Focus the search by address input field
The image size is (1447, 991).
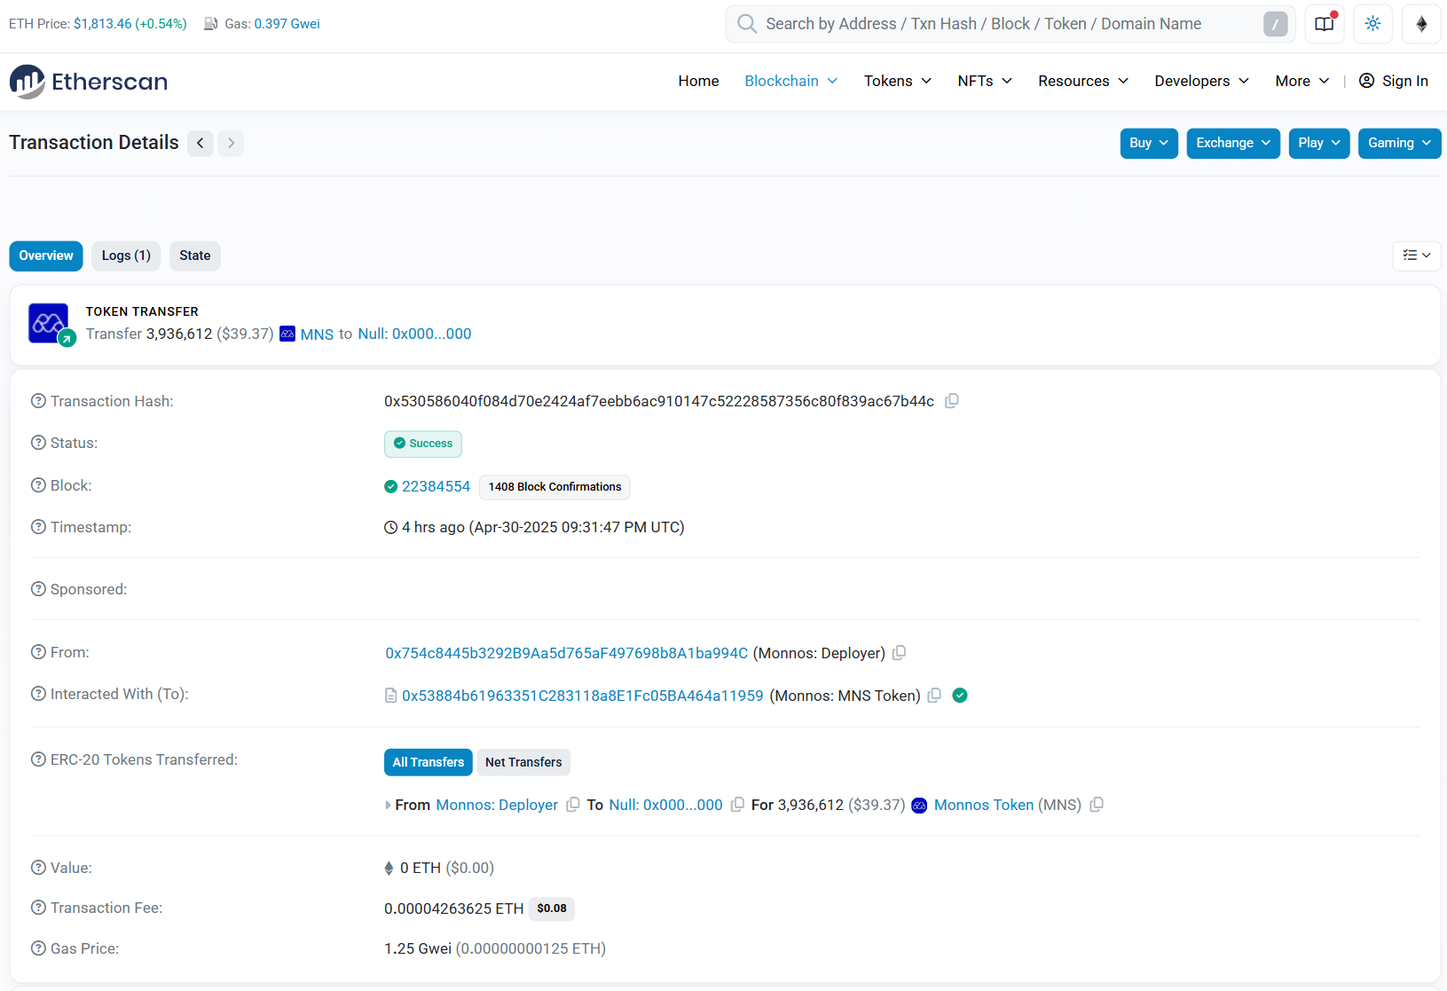[1010, 24]
